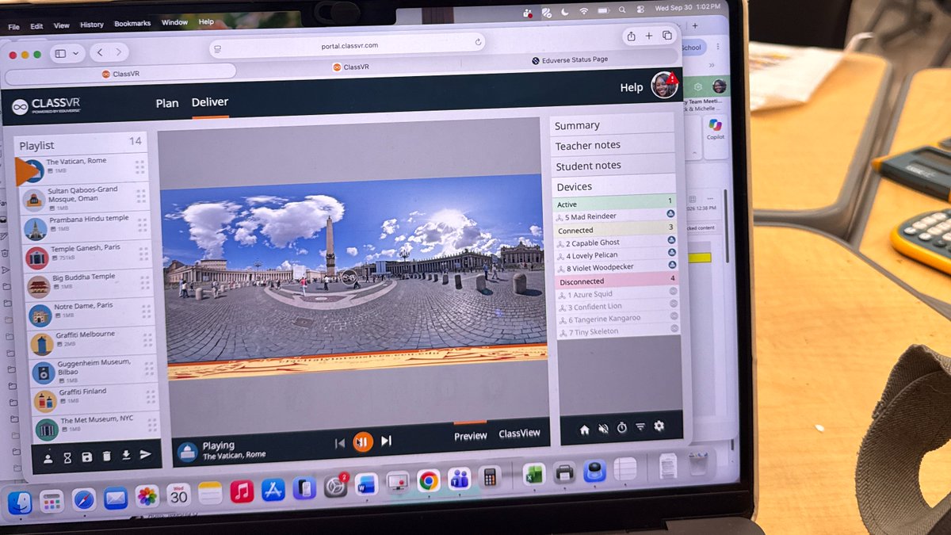Screen dimensions: 951x535
Task: Click Safari share icon
Action: tap(631, 36)
